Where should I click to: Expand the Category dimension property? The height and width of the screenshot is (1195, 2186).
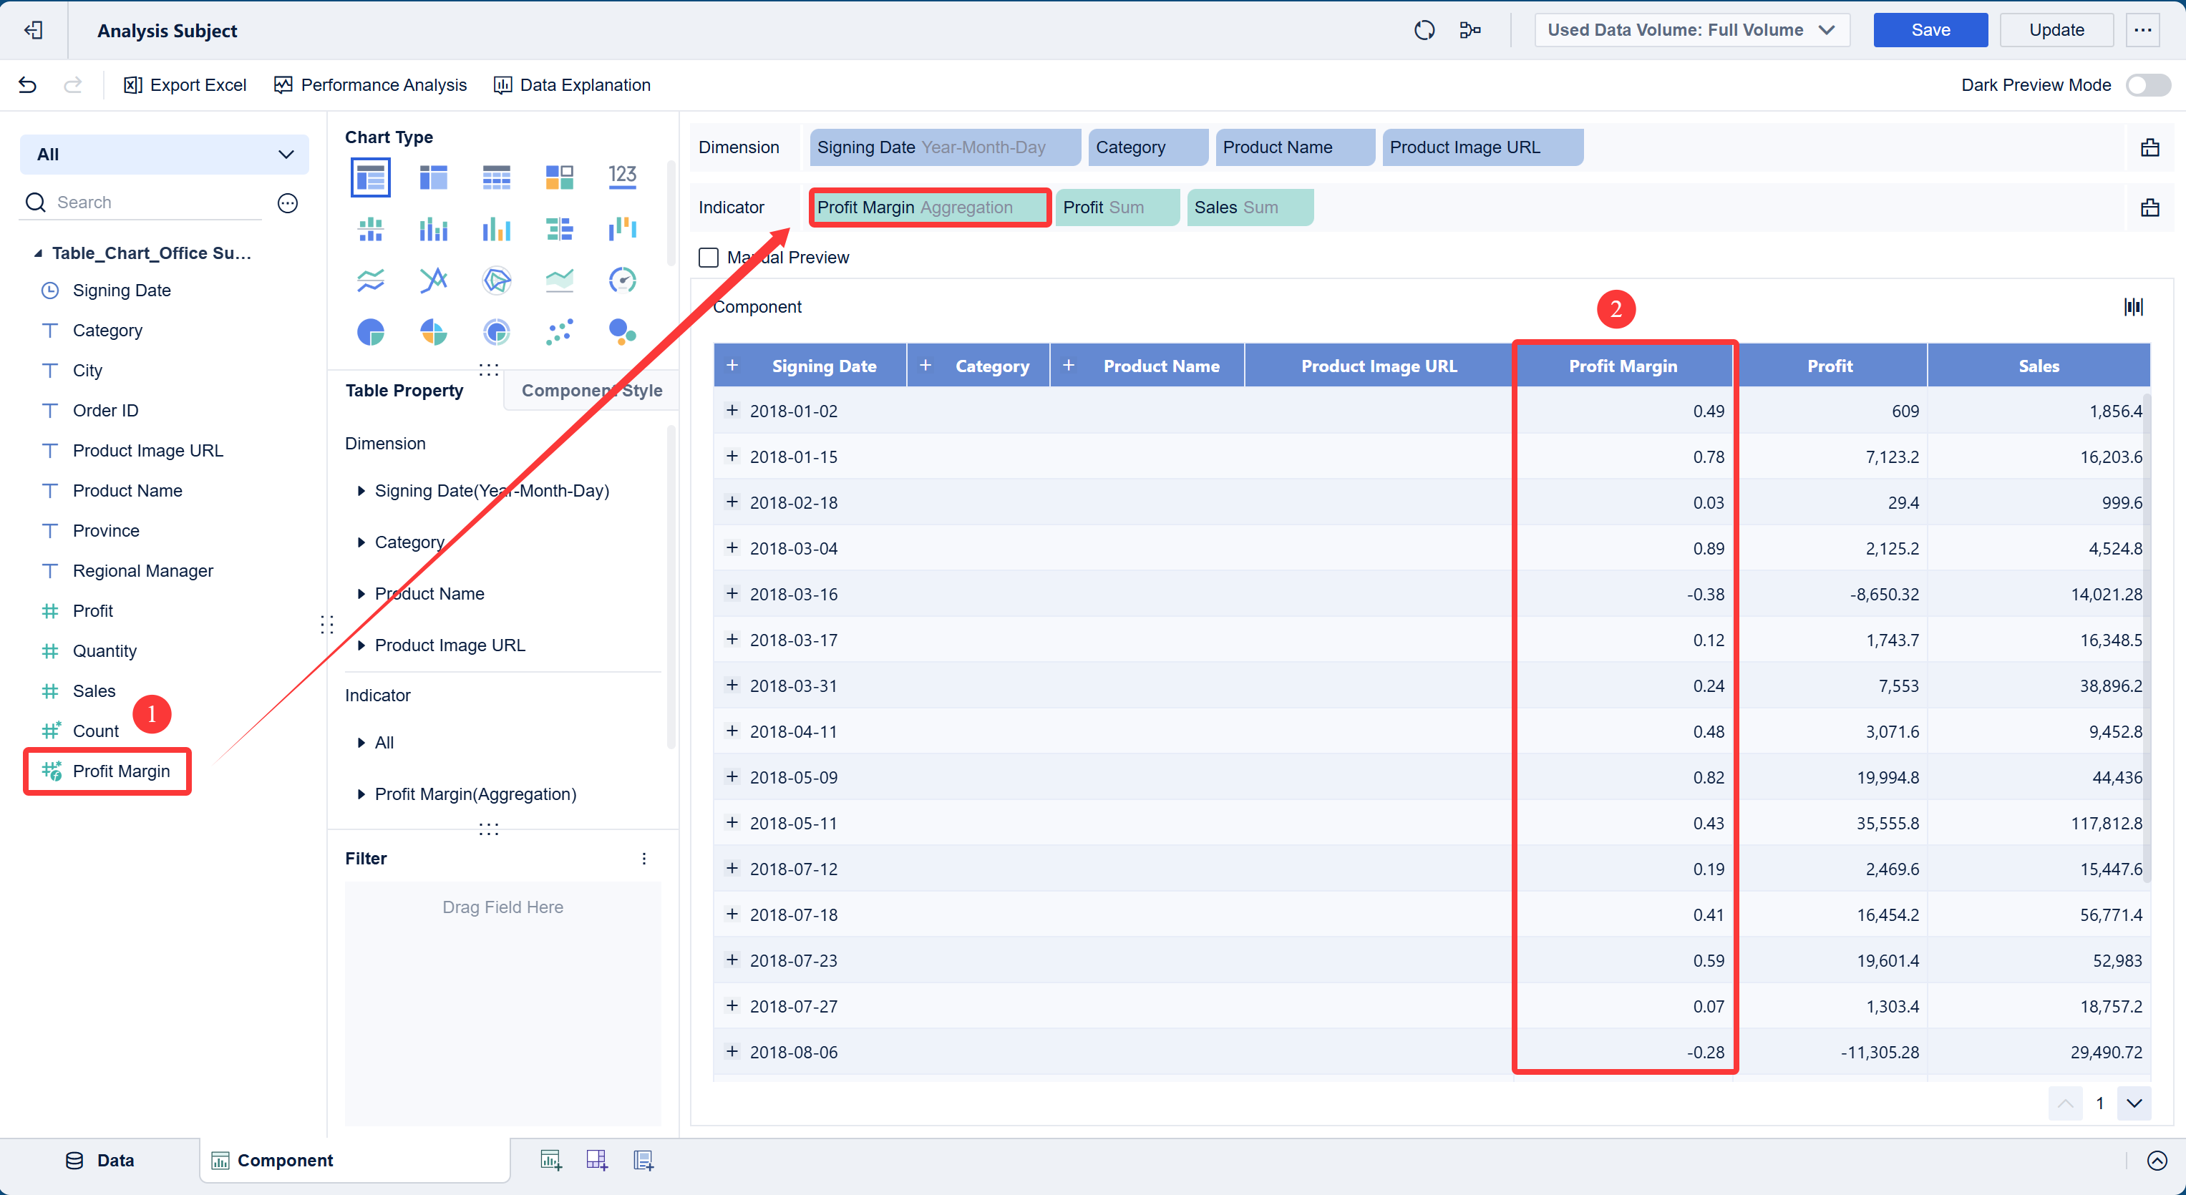click(361, 543)
